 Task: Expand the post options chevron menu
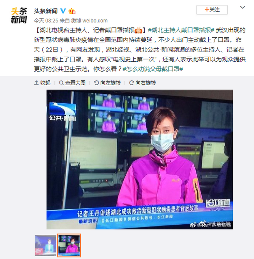(242, 8)
